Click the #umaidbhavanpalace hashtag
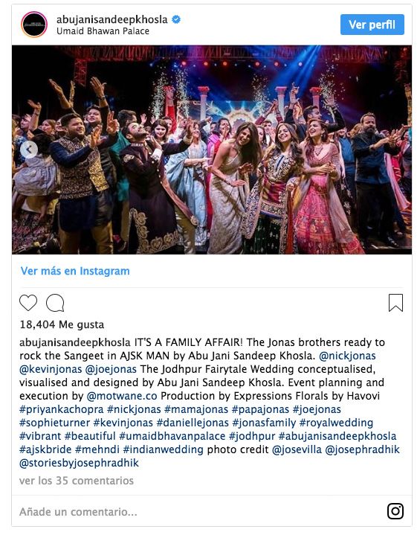The image size is (420, 535). 172,436
